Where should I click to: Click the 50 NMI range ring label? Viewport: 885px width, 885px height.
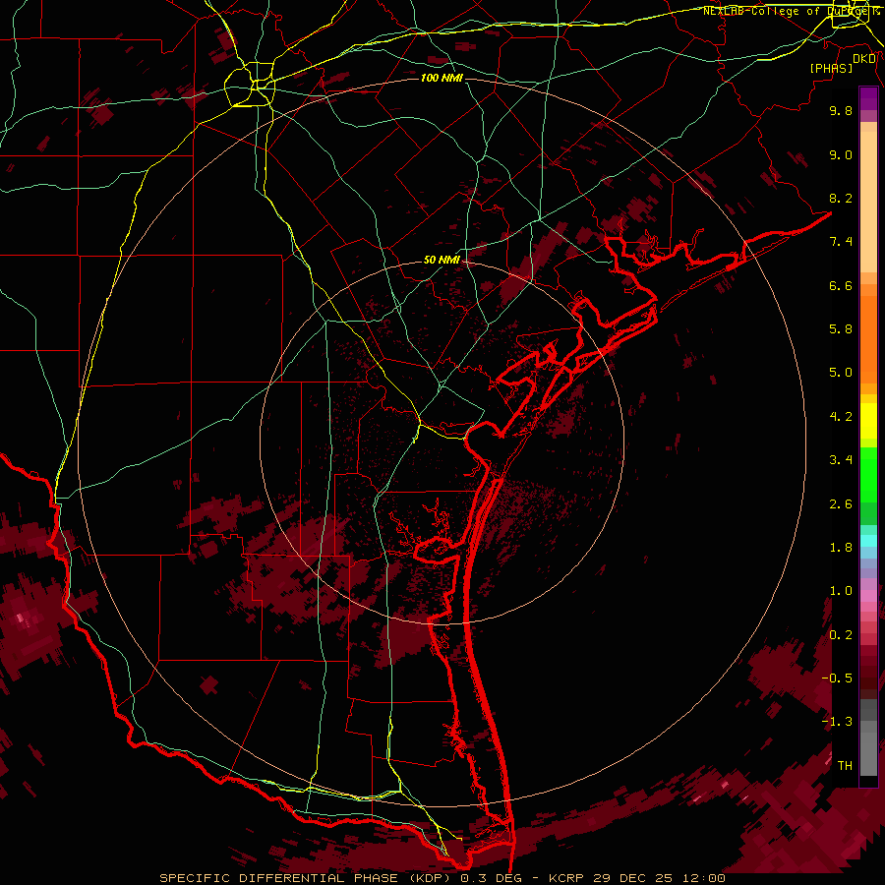[x=442, y=260]
